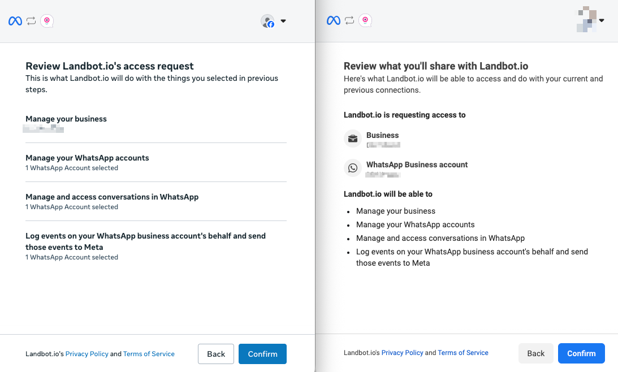Click the Meta logo in the "what you'll share" dialog
Screen dimensions: 618x372
(x=334, y=21)
